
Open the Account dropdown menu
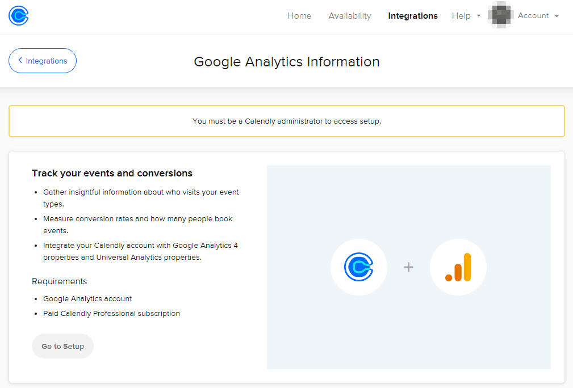point(538,16)
